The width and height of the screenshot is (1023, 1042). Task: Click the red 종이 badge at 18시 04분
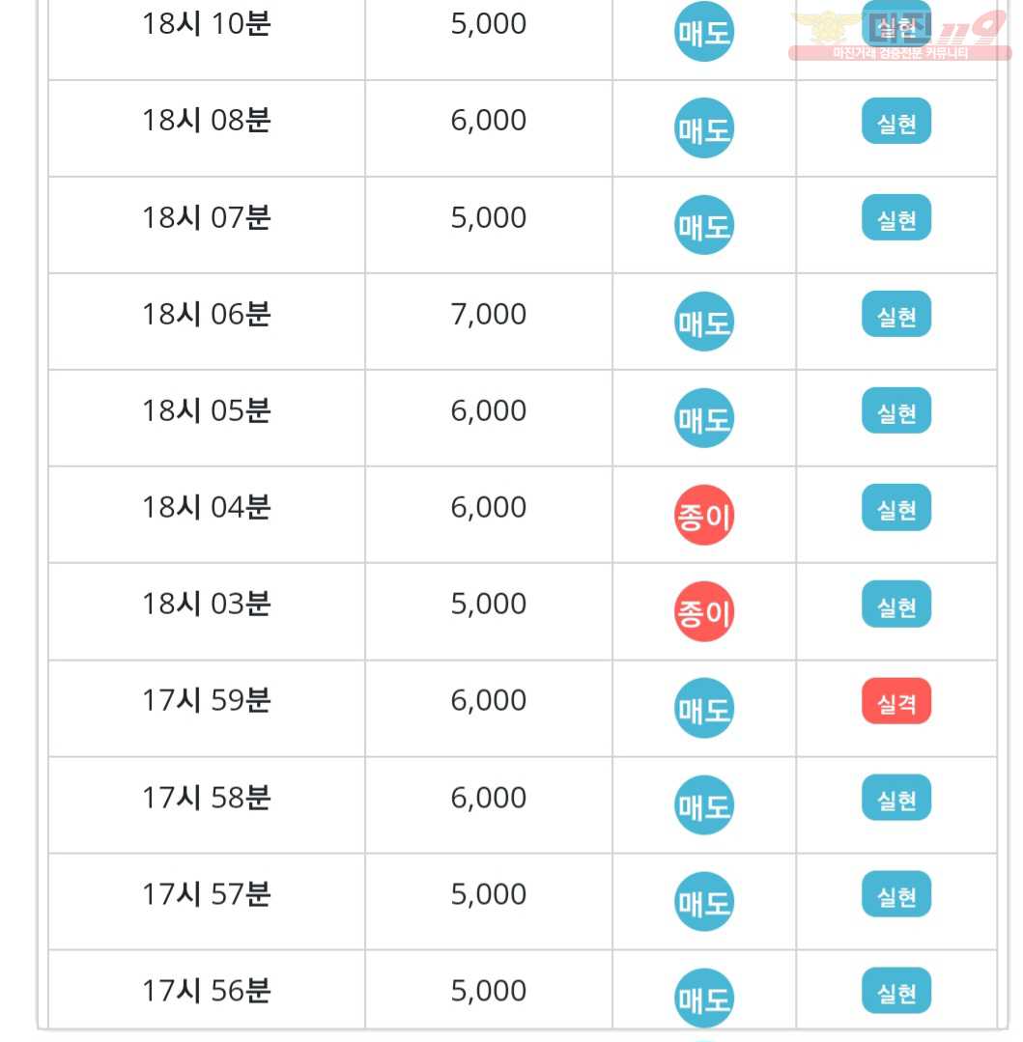pyautogui.click(x=704, y=515)
